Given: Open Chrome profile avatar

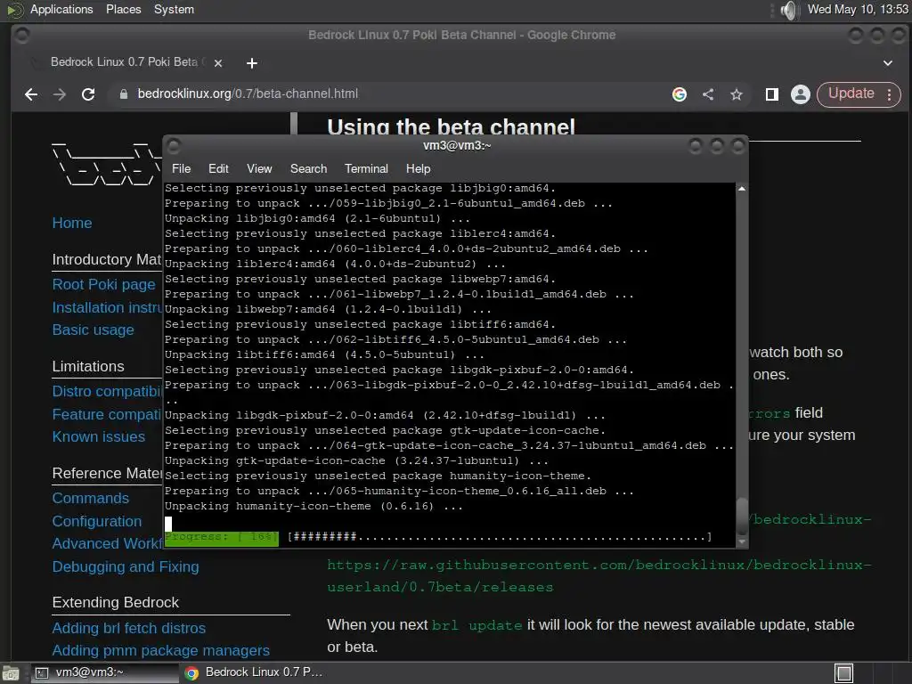Looking at the screenshot, I should 801,94.
